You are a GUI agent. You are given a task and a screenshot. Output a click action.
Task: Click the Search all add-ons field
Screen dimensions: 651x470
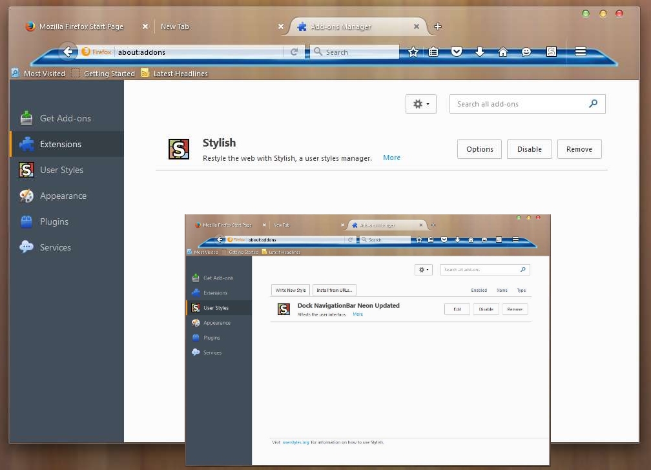[x=519, y=104]
